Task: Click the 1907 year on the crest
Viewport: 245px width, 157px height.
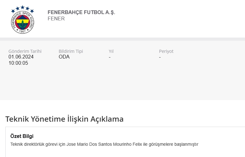Action: 22,31
